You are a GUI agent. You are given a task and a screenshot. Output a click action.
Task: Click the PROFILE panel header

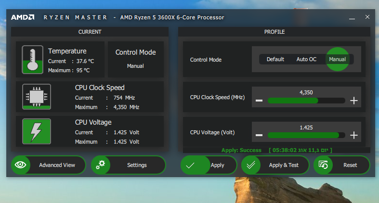[274, 32]
